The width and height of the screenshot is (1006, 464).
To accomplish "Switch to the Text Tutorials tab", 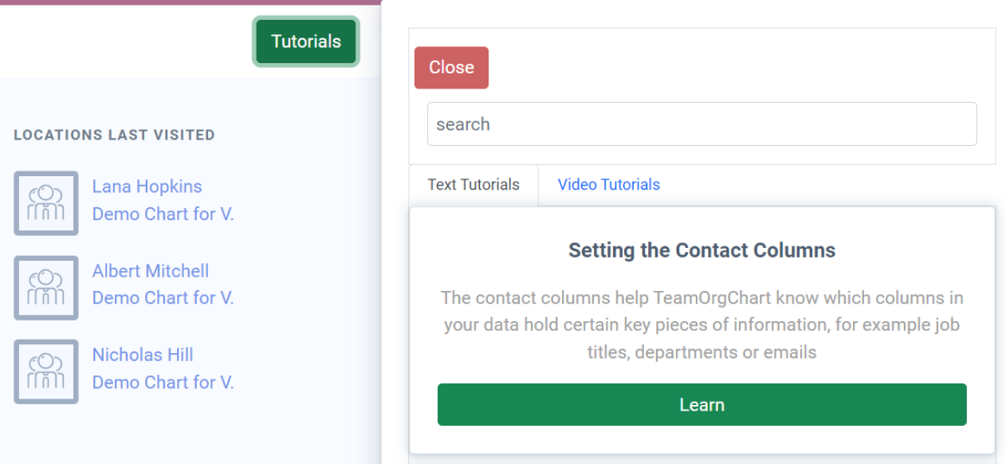I will pyautogui.click(x=474, y=185).
